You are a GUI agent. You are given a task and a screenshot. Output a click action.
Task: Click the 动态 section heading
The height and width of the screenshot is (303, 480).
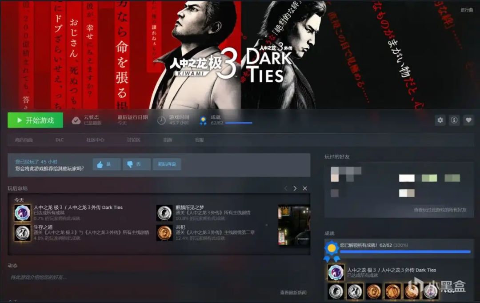point(12,265)
